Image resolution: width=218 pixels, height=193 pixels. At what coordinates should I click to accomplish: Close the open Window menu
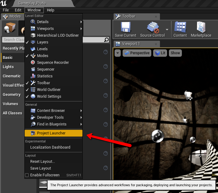[34, 10]
